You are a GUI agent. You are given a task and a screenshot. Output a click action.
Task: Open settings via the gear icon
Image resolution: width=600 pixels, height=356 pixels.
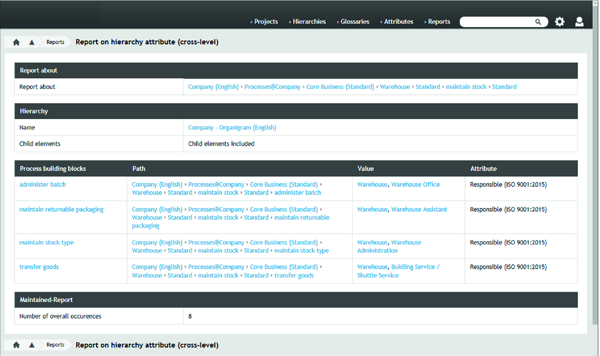tap(560, 22)
